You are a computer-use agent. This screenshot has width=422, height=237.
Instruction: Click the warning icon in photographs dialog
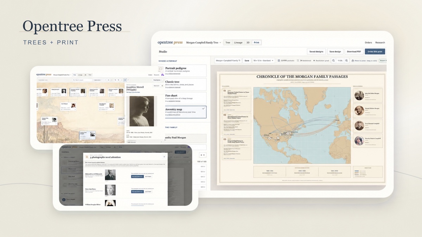pos(87,157)
